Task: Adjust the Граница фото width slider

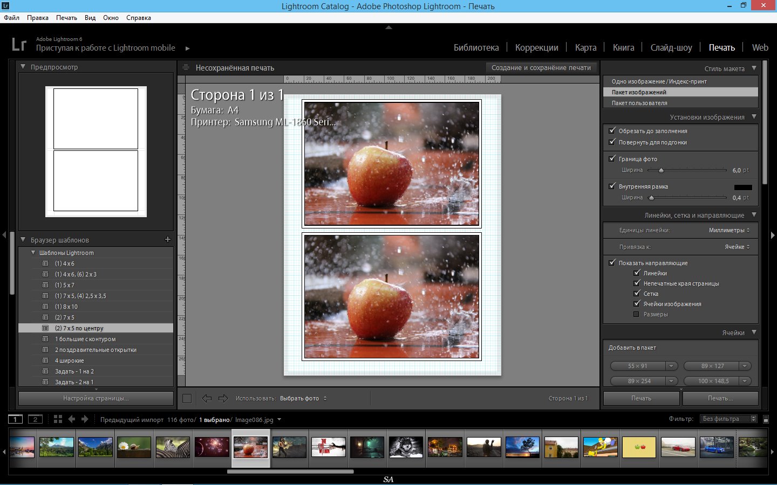Action: click(x=661, y=170)
